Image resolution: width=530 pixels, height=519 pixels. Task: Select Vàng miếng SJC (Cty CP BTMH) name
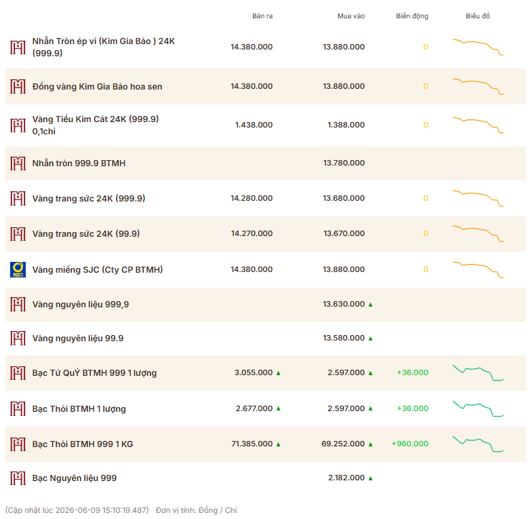click(x=98, y=269)
